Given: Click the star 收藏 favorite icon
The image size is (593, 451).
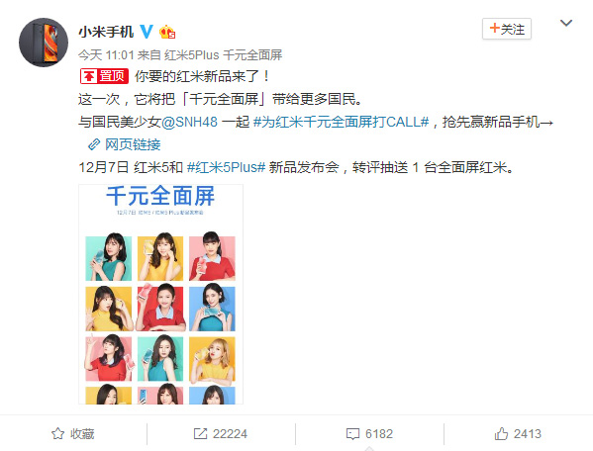Looking at the screenshot, I should coord(57,433).
